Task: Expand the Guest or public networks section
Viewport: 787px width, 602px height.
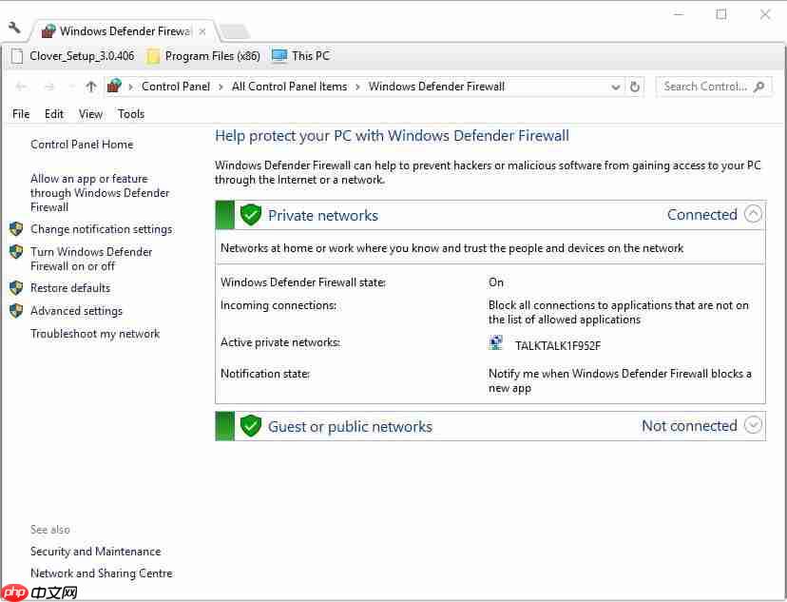Action: point(753,425)
